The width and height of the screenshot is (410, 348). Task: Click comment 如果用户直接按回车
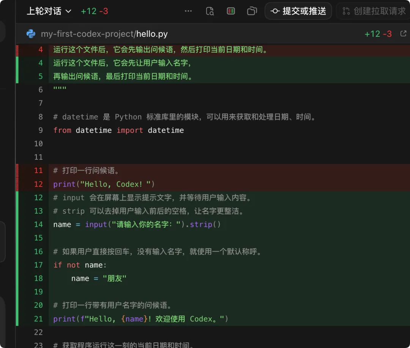pos(158,252)
